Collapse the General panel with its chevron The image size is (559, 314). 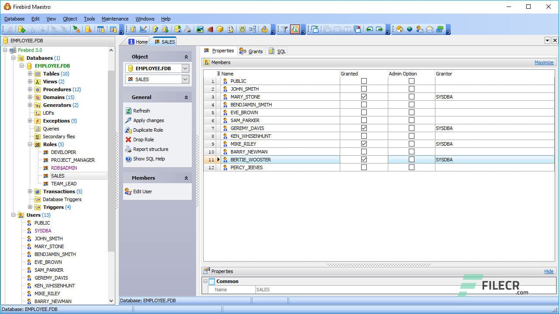[x=186, y=97]
